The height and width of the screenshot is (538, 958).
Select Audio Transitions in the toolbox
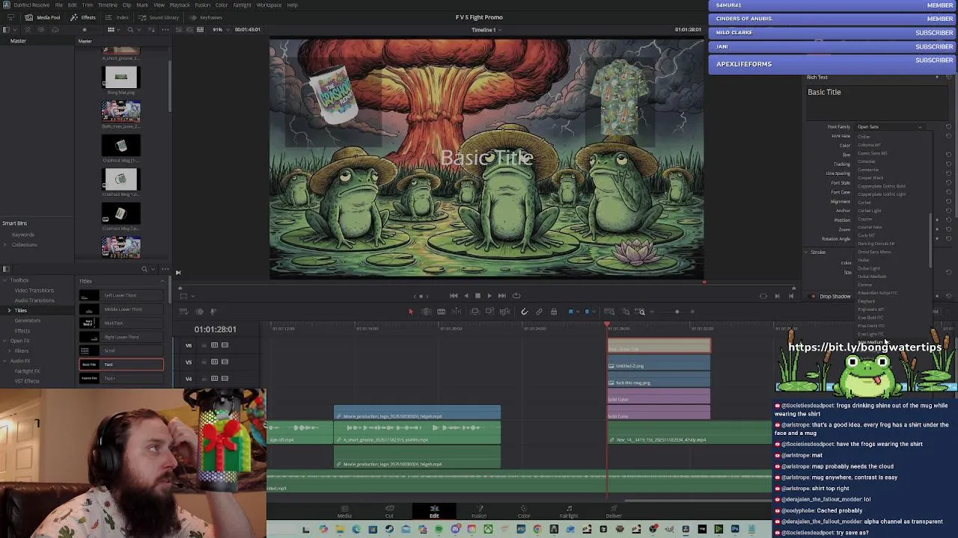[34, 300]
